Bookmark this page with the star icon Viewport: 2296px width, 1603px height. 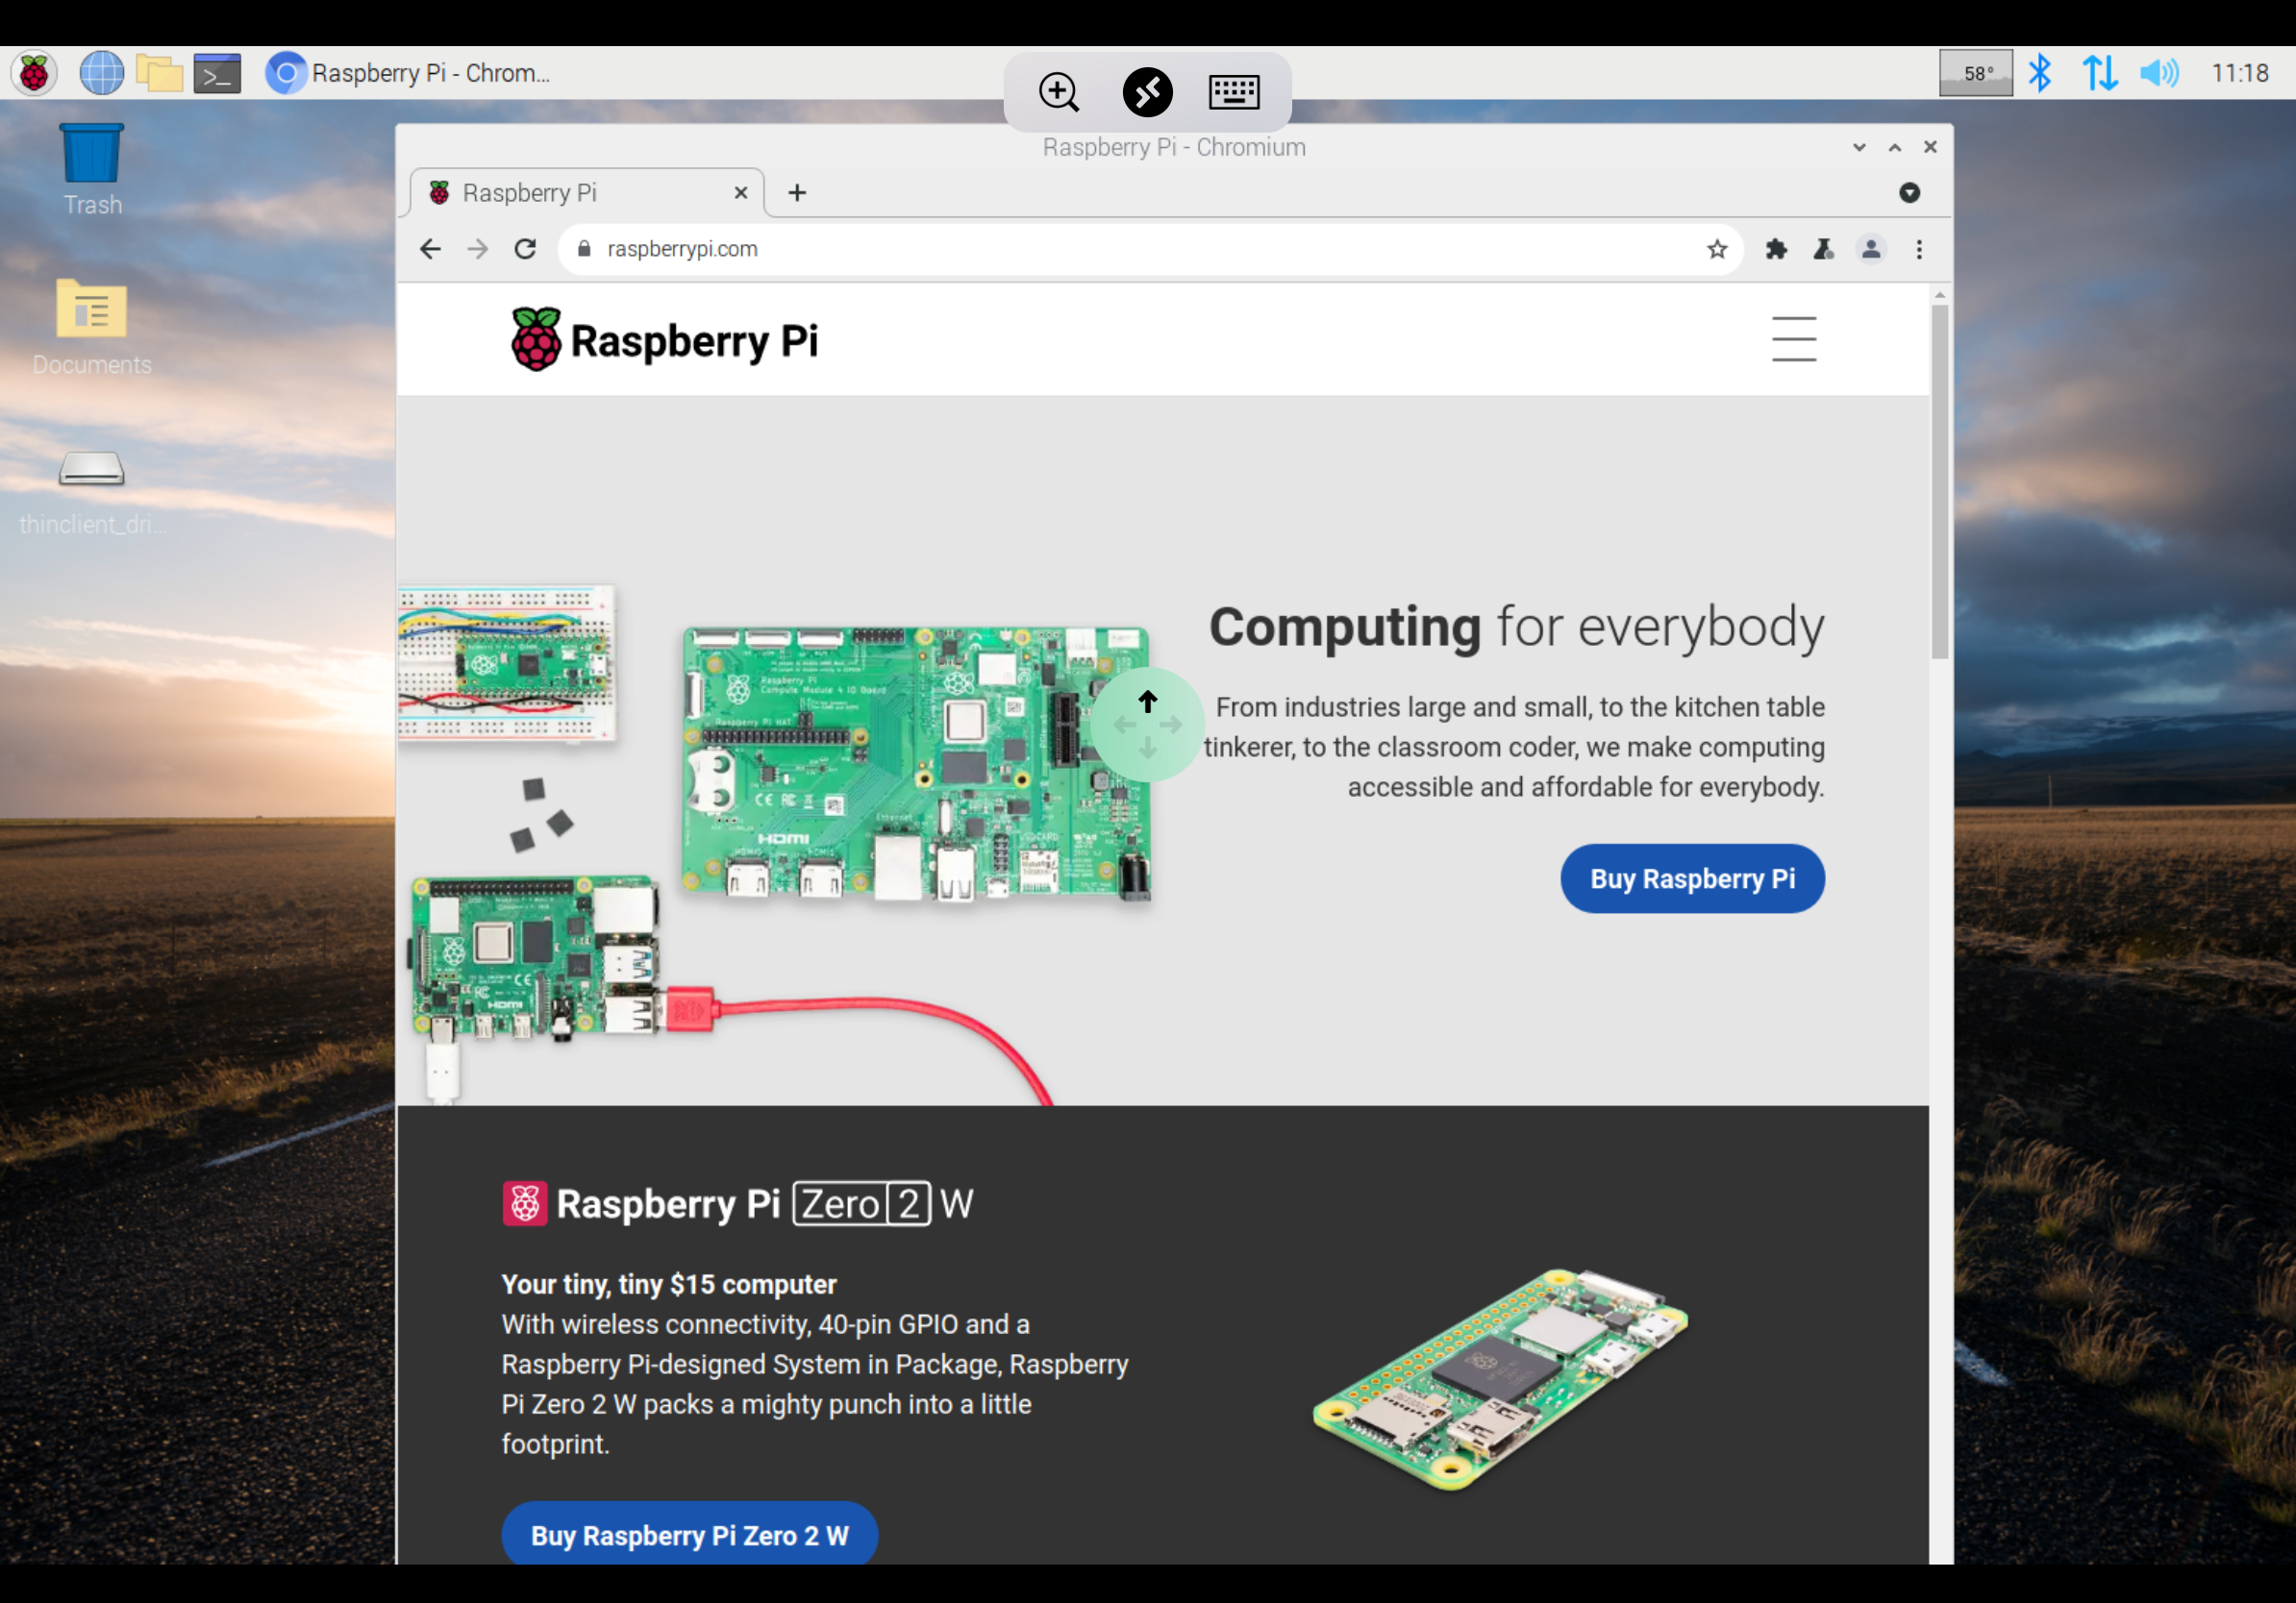tap(1717, 249)
